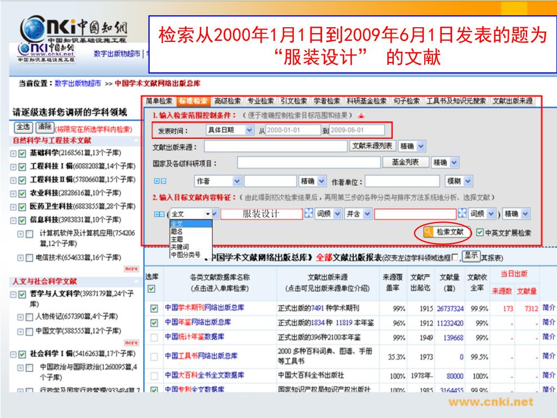Toggle the 医药卫生科技 checkbox
Viewport: 557px width, 418px height.
pyautogui.click(x=22, y=207)
